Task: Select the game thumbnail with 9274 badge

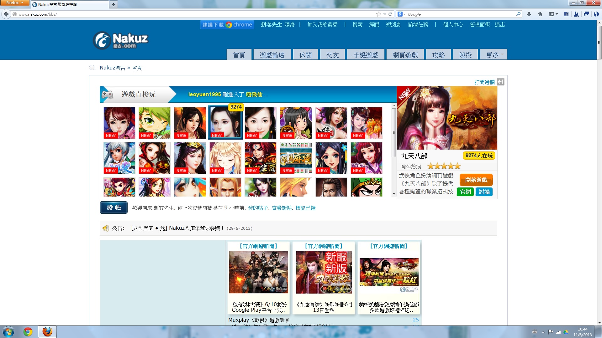Action: 225,123
